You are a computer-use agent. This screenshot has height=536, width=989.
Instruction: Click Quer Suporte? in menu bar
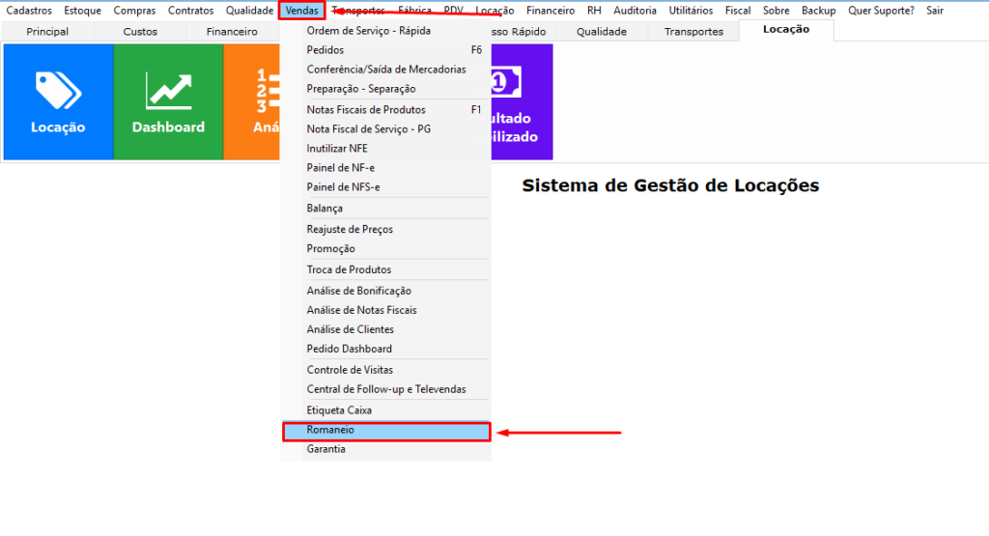click(881, 11)
